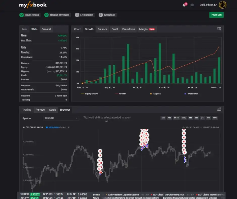Click the Gold_Hitter_EA profile avatar
The width and height of the screenshot is (237, 199).
pos(222,5)
